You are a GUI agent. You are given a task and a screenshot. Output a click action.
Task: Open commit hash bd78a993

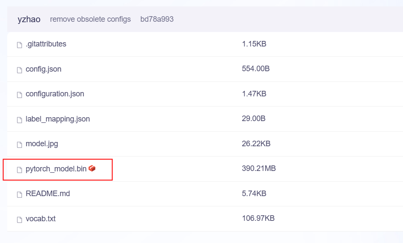(157, 19)
